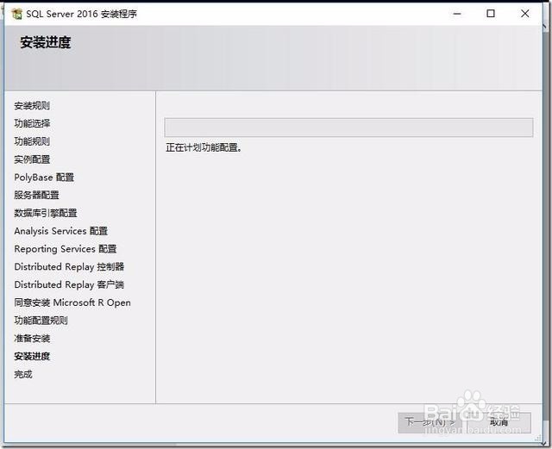Viewport: 552px width, 449px height.
Task: Click the 正在计划功能配置 status text
Action: (204, 147)
